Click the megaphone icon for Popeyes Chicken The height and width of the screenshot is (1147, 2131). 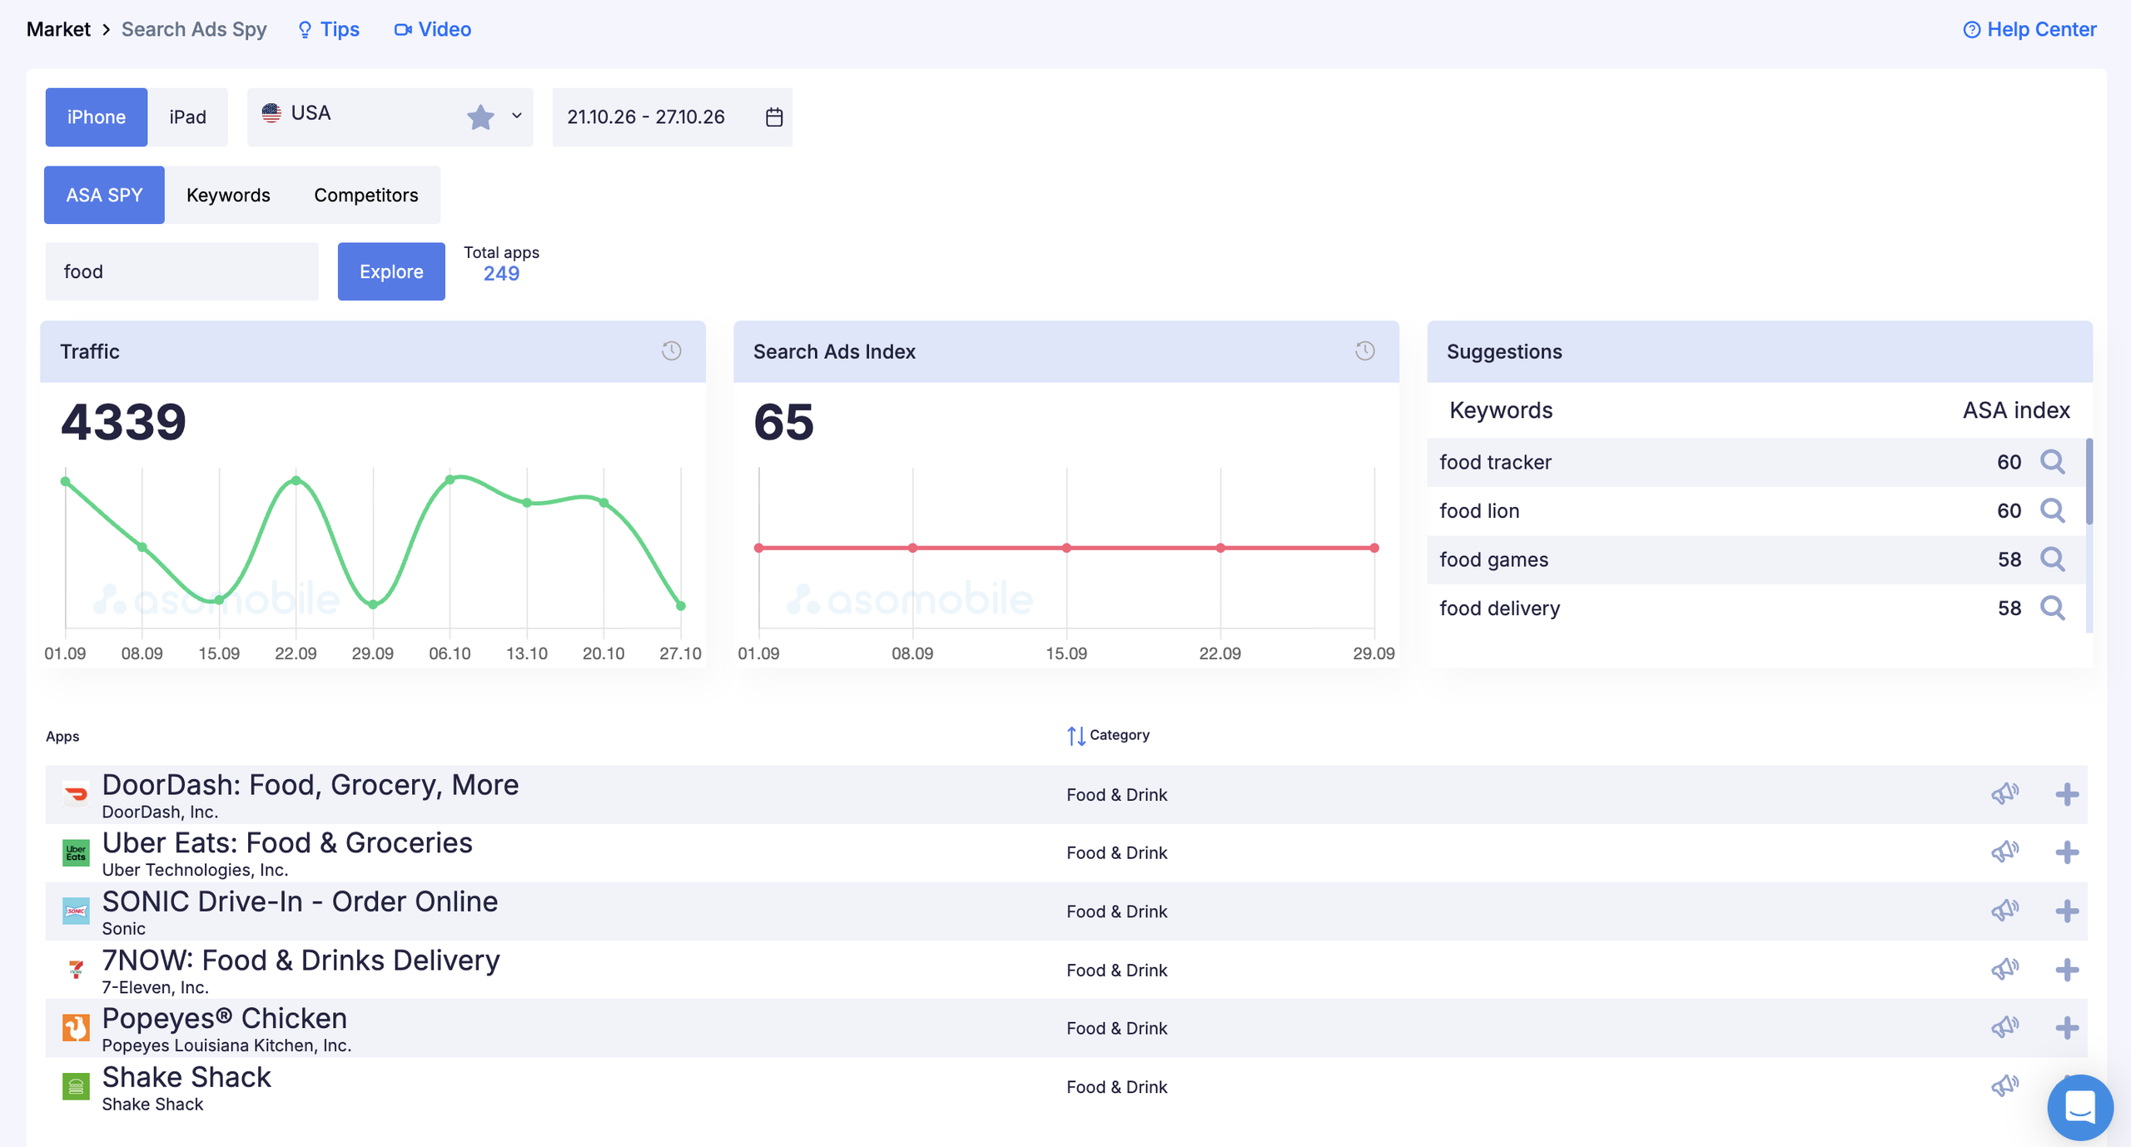tap(2005, 1028)
